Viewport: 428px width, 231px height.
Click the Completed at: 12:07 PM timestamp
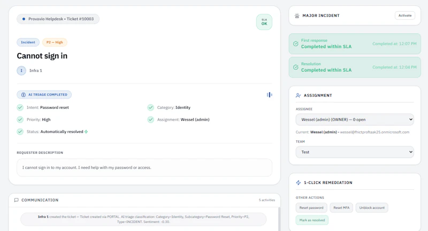(x=394, y=44)
